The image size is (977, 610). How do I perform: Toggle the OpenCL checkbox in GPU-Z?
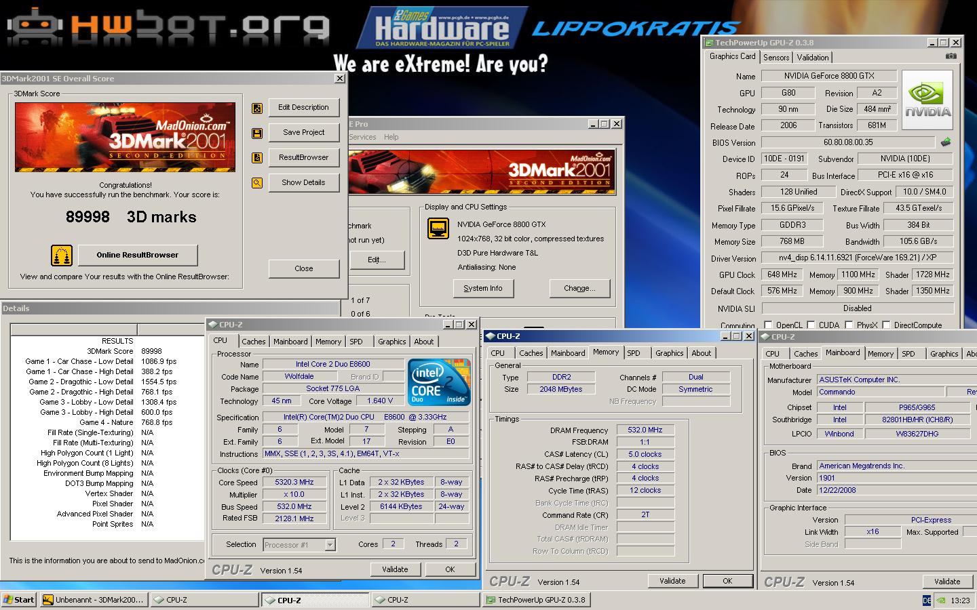[x=768, y=325]
